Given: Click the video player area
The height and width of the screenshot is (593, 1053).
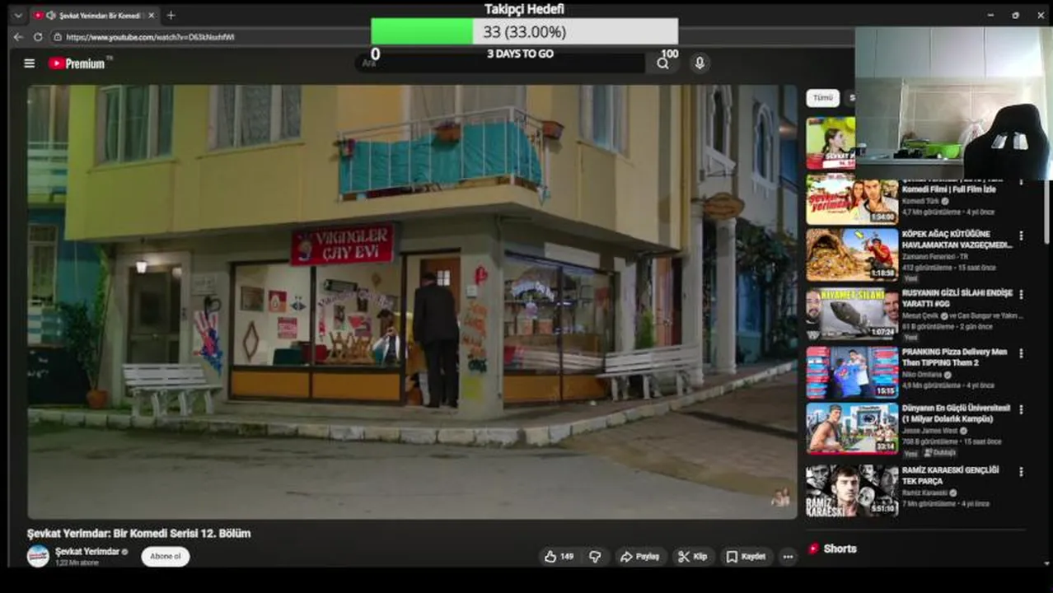Looking at the screenshot, I should [x=412, y=301].
